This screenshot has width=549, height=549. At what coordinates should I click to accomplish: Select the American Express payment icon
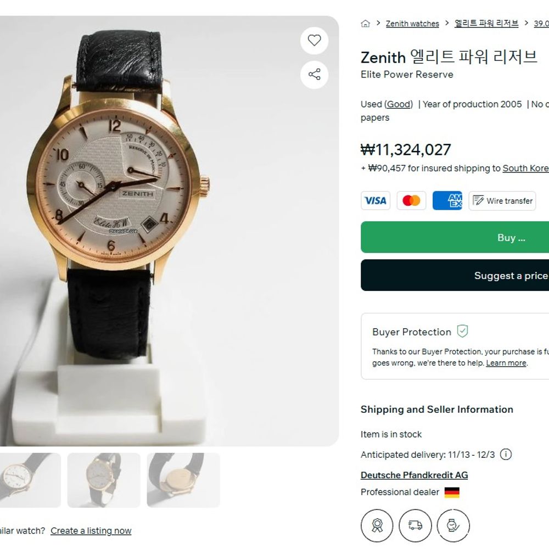pyautogui.click(x=447, y=200)
